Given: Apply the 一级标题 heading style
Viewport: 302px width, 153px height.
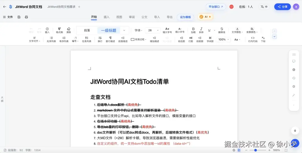Looking at the screenshot, I should pos(108,30).
